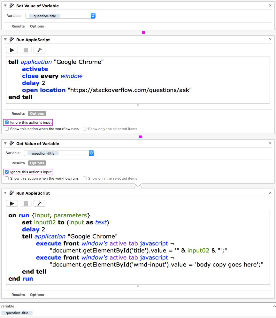Collapse the Set Value of Variable action

pos(5,6)
